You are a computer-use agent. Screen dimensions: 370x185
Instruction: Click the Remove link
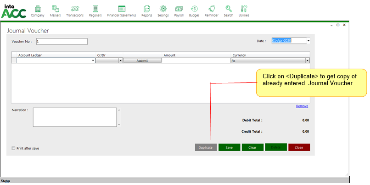302,106
